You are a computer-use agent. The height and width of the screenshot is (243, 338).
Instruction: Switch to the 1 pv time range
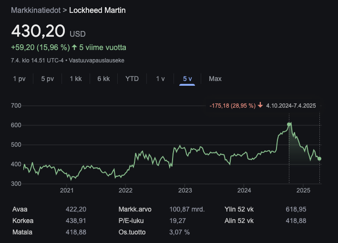(x=19, y=79)
